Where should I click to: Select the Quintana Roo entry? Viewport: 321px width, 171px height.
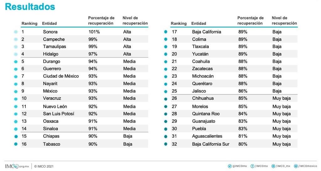(206, 114)
